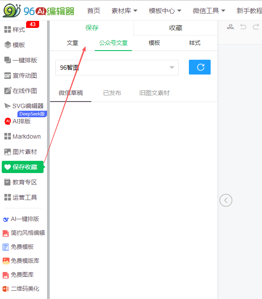The width and height of the screenshot is (262, 299).
Task: Switch to the 收藏 tab
Action: [x=175, y=28]
